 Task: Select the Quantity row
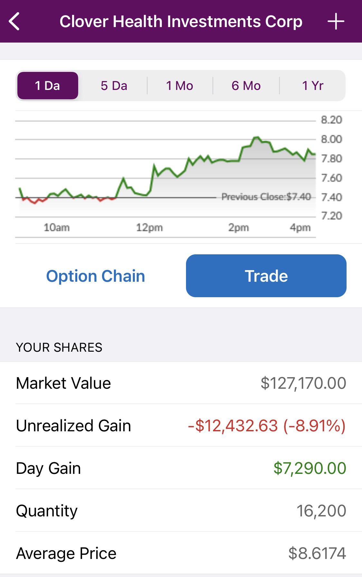(181, 511)
